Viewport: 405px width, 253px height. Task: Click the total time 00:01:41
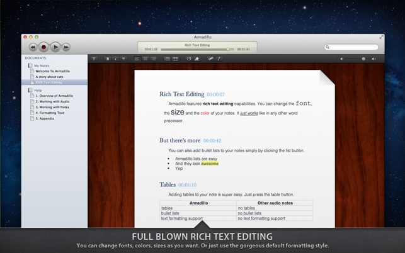(243, 49)
